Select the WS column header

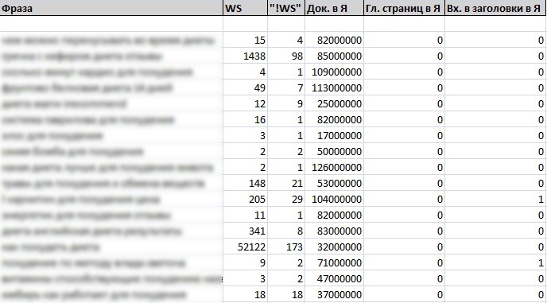point(245,8)
